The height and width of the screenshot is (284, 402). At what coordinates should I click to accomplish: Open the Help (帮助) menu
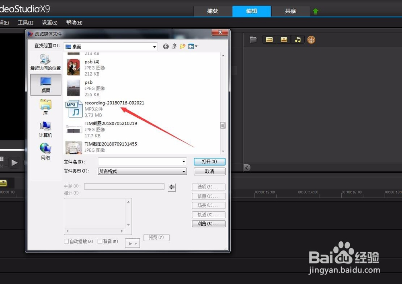pos(74,22)
